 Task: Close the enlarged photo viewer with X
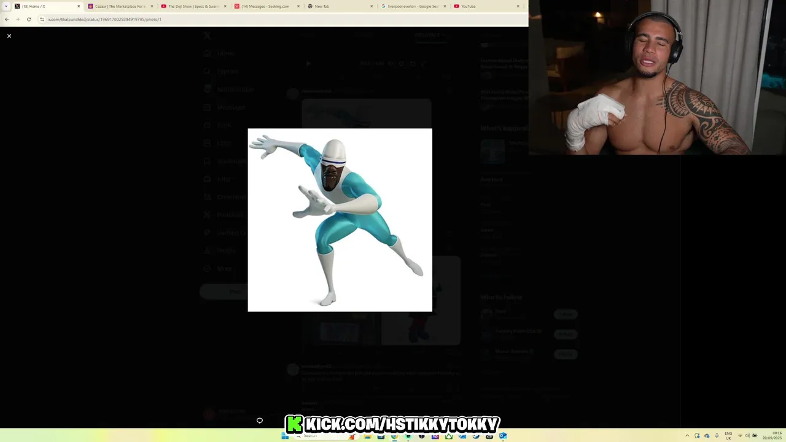click(9, 36)
